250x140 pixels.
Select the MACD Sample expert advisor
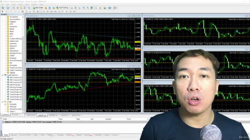click(16, 85)
